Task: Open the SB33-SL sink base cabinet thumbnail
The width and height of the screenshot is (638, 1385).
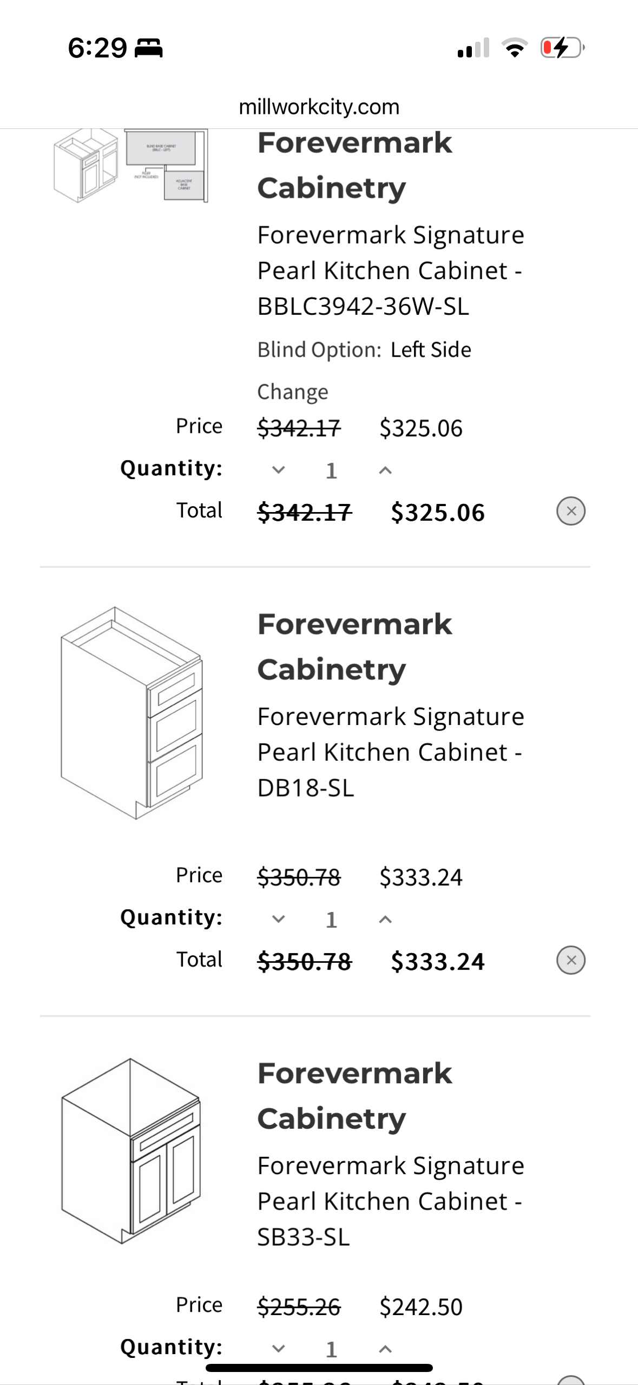Action: [131, 1151]
